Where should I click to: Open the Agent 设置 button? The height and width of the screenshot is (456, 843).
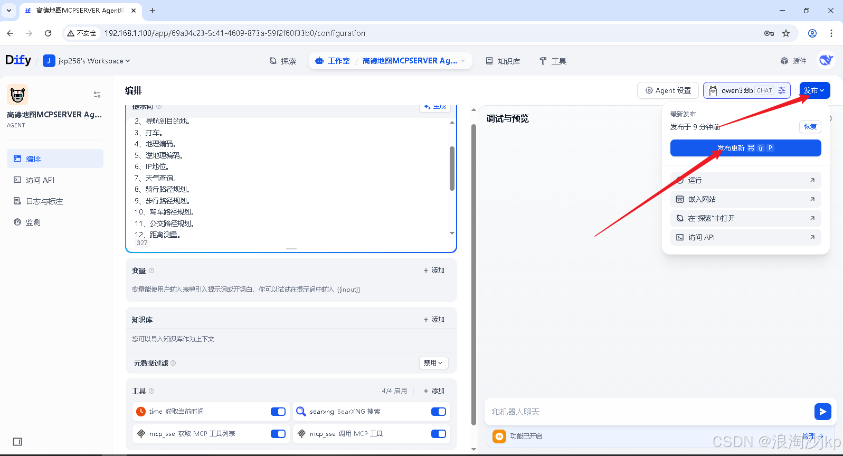[668, 90]
